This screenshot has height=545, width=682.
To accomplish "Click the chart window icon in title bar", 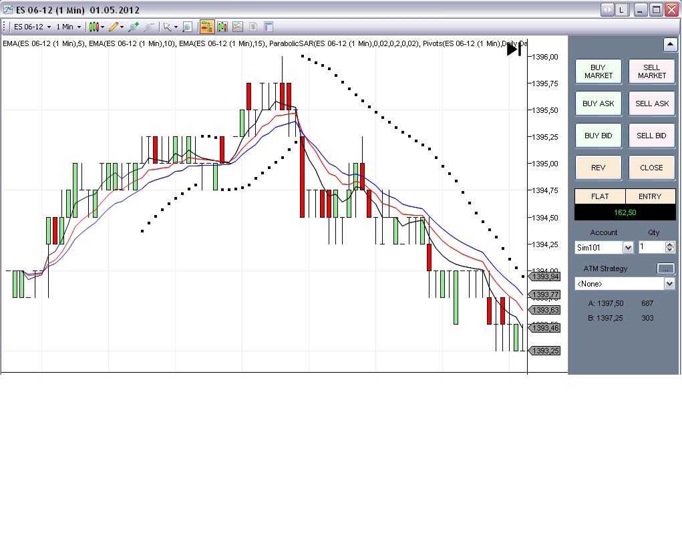I will tap(8, 9).
